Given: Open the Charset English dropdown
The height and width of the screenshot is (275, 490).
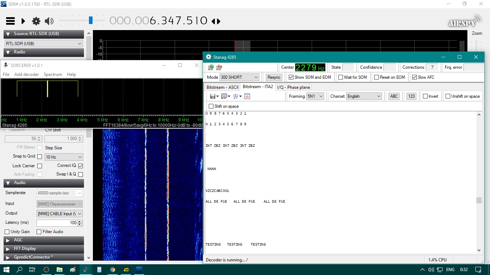Looking at the screenshot, I should 364,96.
